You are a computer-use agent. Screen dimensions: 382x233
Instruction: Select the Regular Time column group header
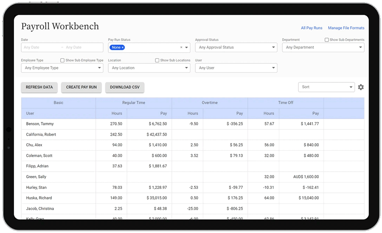point(134,103)
